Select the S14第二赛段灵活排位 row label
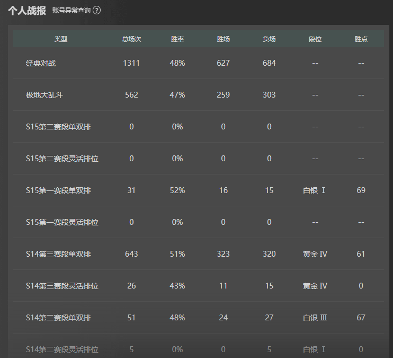Screen dimensions: 393x358 62,350
